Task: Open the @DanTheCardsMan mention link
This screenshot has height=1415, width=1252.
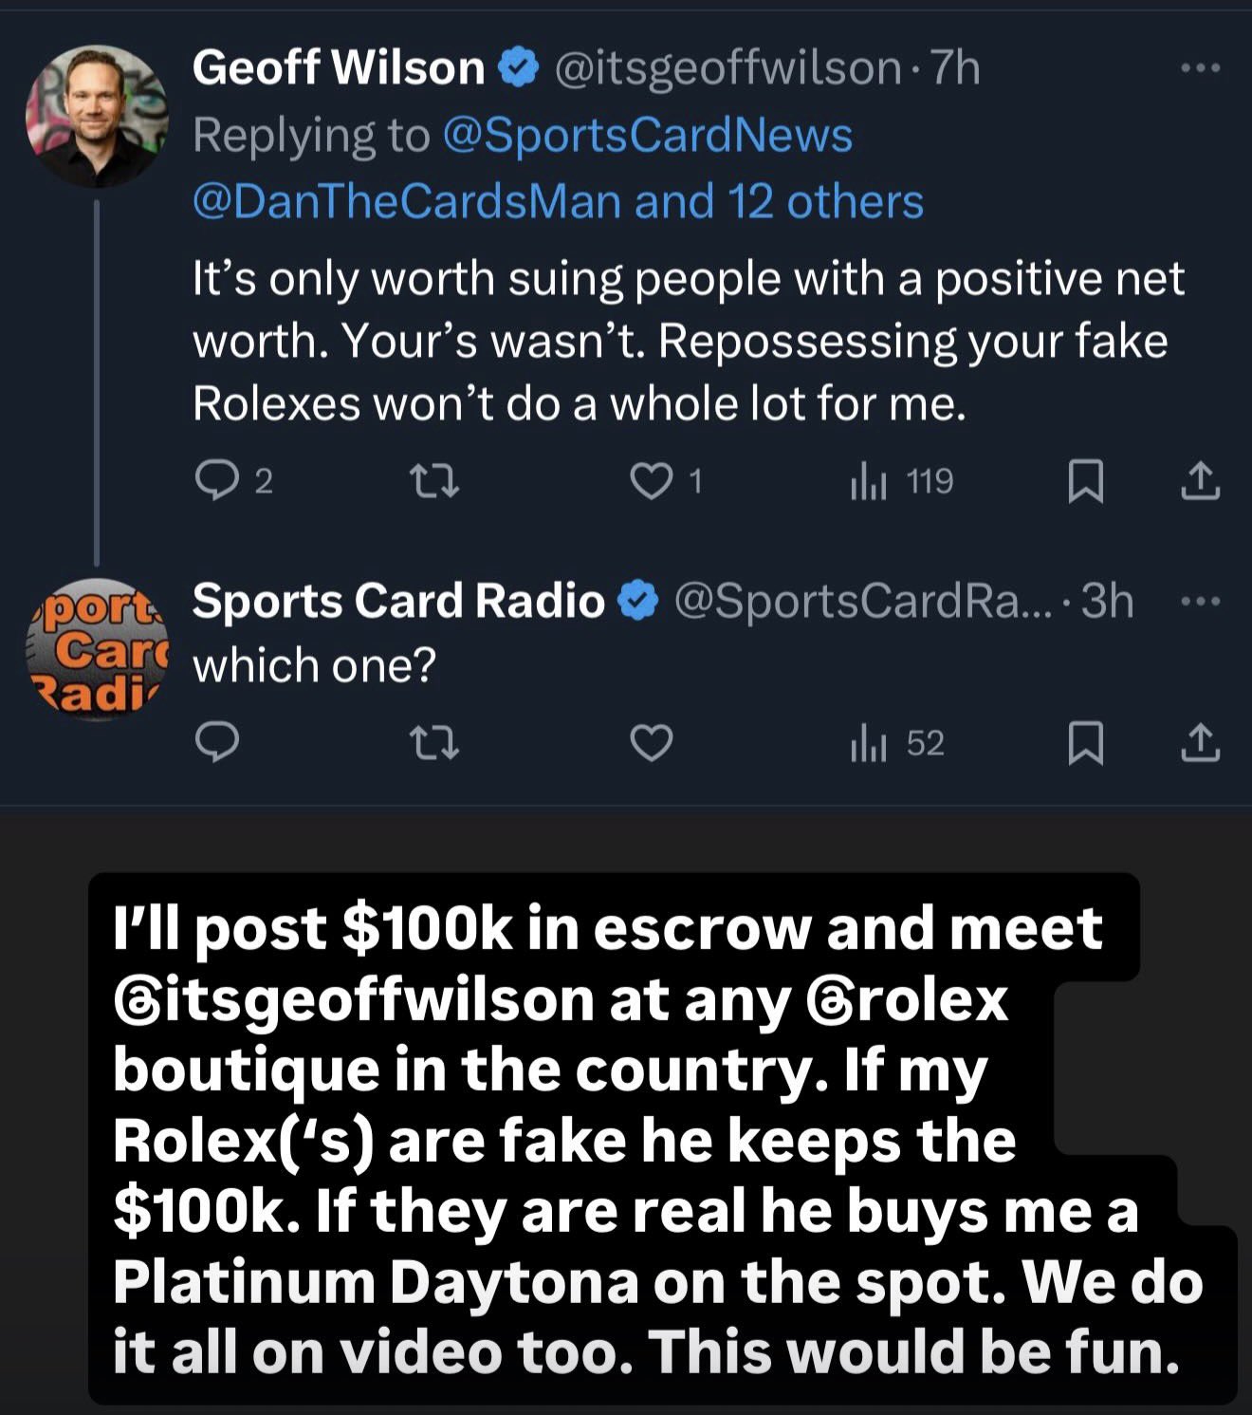Action: coord(408,201)
